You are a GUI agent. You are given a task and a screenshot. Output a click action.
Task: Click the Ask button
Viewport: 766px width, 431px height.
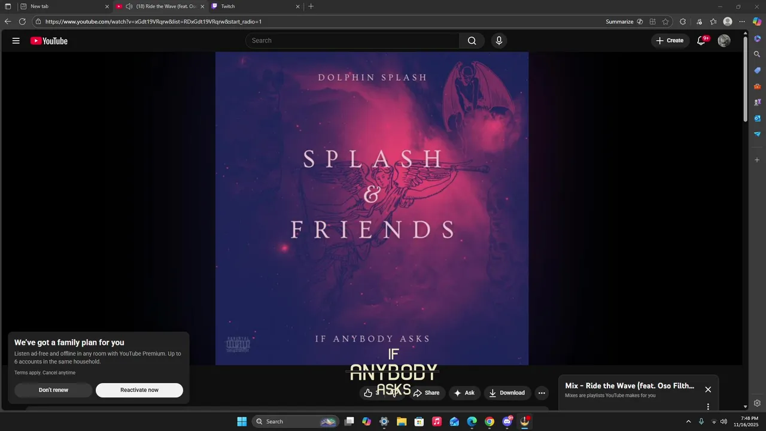click(x=464, y=393)
